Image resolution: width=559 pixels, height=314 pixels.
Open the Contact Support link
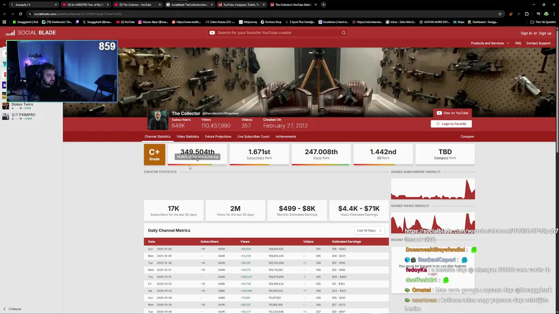pos(538,43)
